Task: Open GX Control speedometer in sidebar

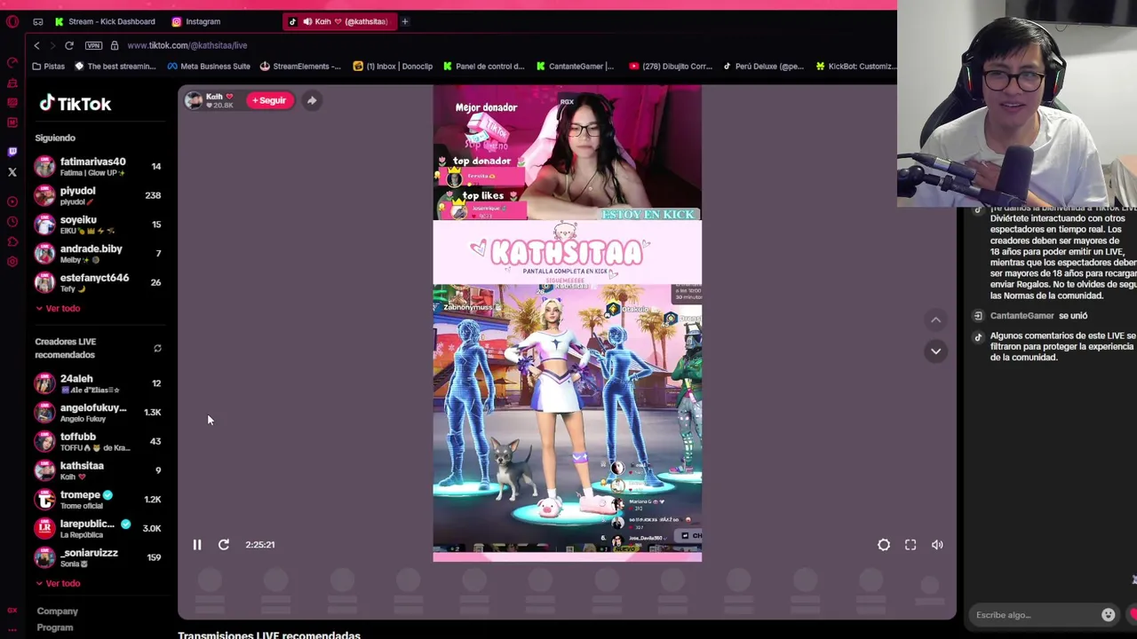Action: coord(12,62)
